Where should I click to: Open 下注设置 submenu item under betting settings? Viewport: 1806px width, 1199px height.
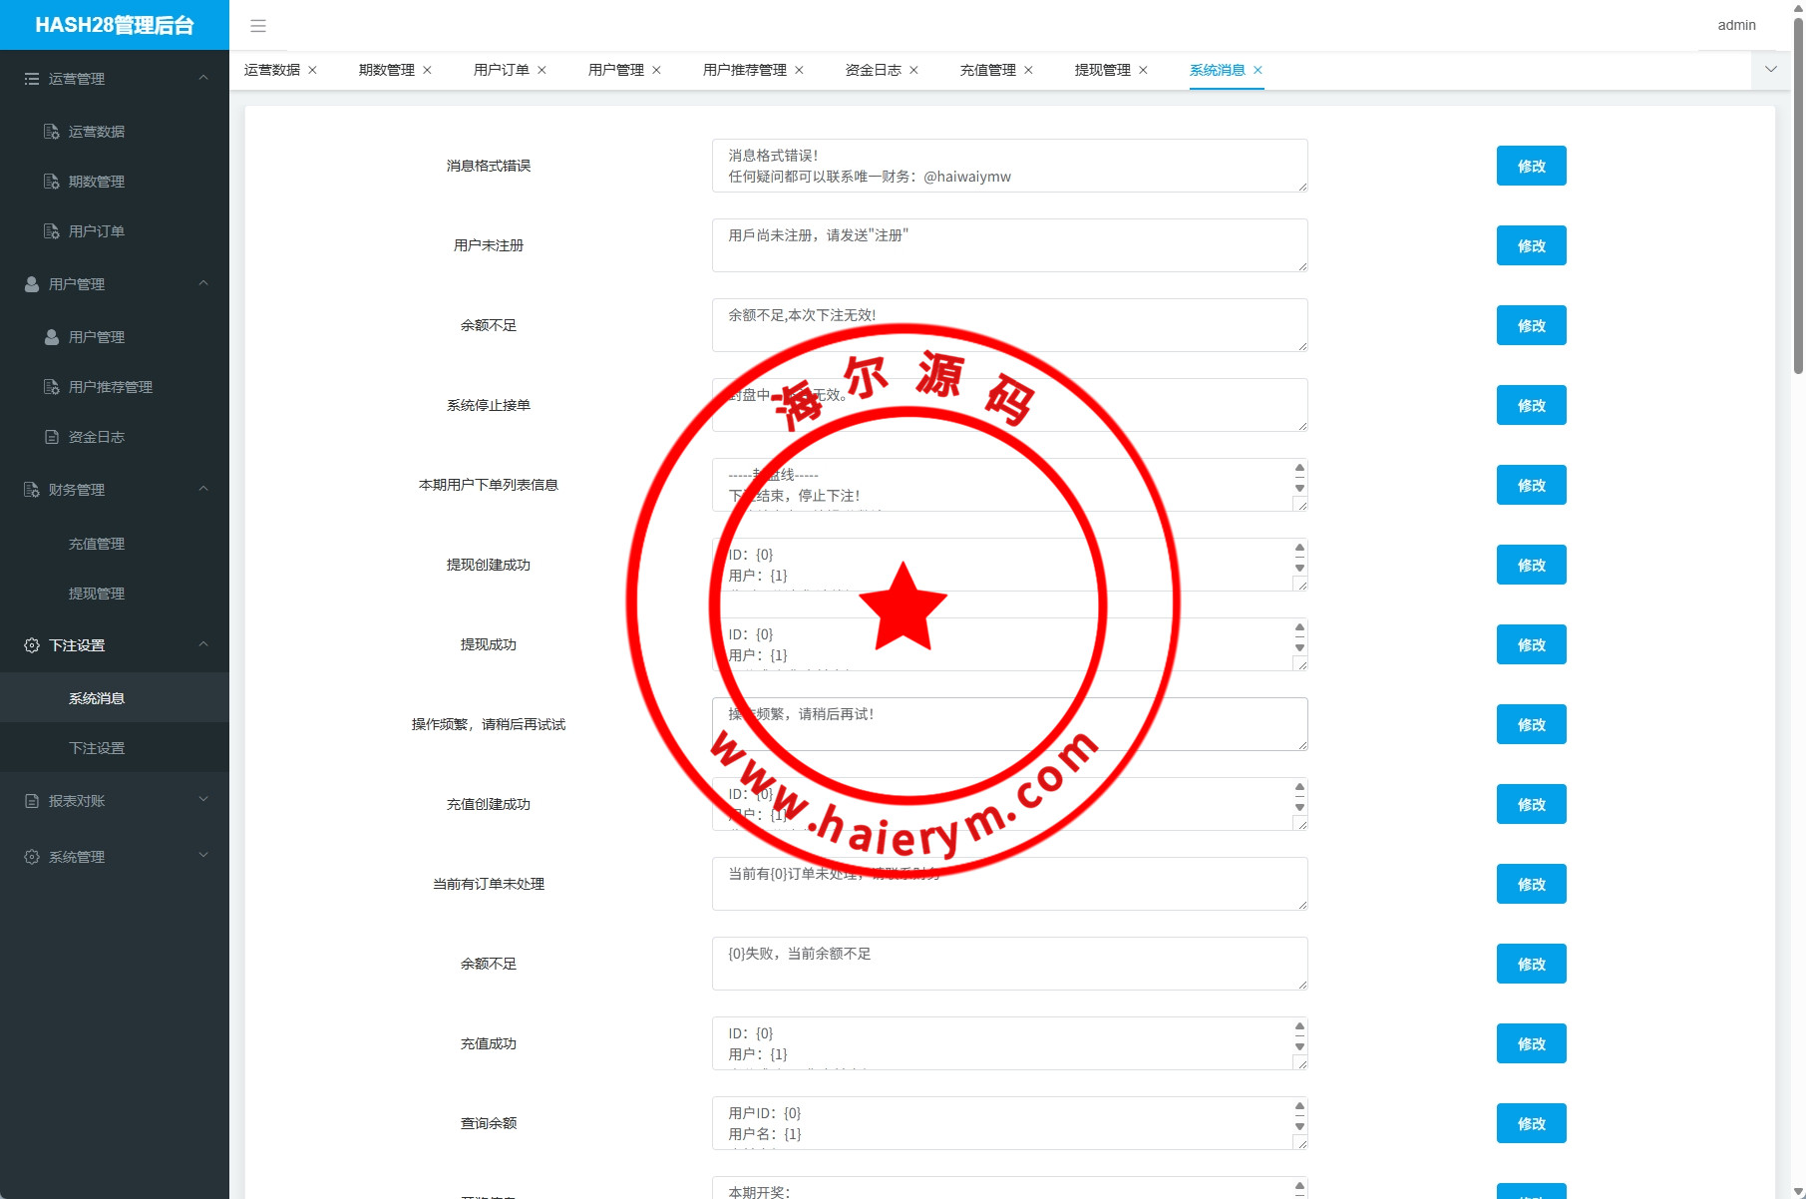pyautogui.click(x=97, y=748)
